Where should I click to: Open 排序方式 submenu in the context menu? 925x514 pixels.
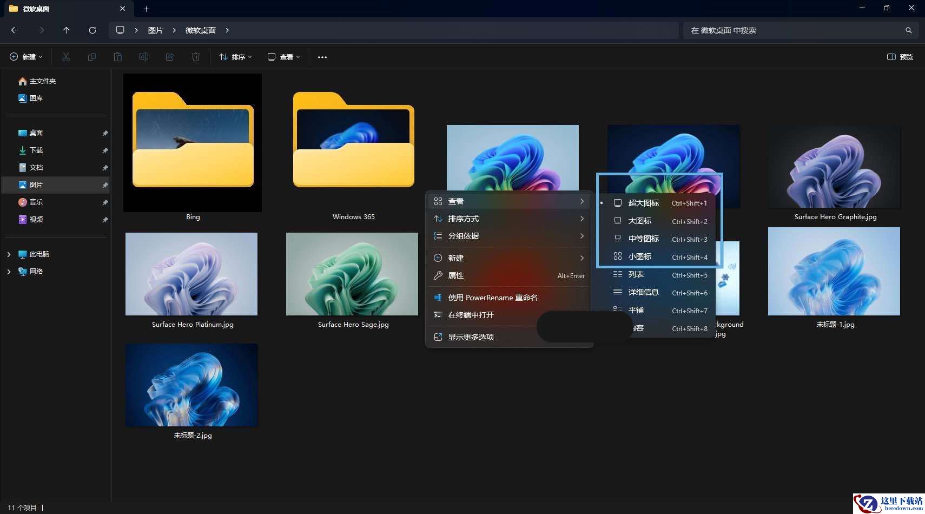click(510, 219)
